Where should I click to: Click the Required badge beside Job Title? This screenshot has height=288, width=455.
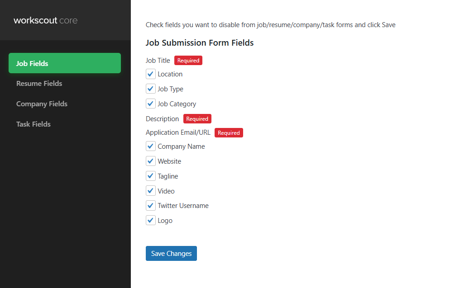188,61
